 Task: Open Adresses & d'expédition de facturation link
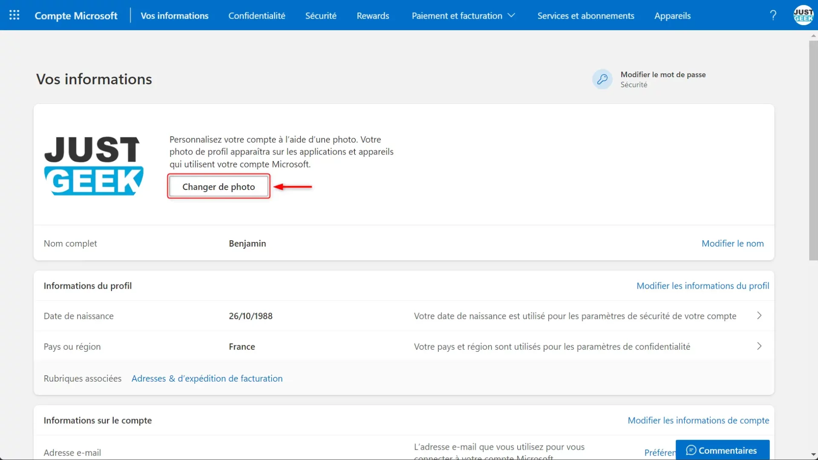[207, 378]
